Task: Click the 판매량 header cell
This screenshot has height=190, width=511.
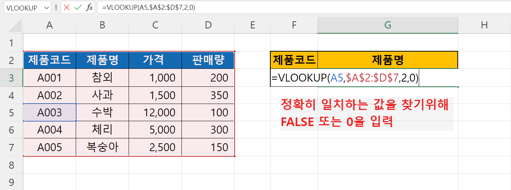Action: [208, 60]
